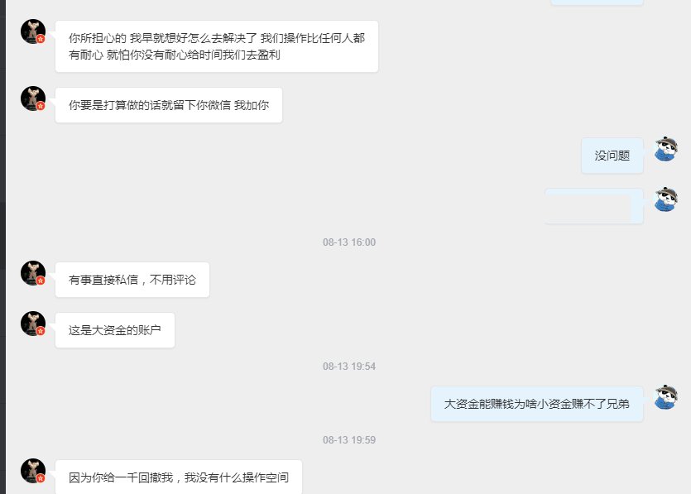The image size is (691, 494).
Task: Click the 08-13 19:54 timestamp
Action: pos(349,367)
